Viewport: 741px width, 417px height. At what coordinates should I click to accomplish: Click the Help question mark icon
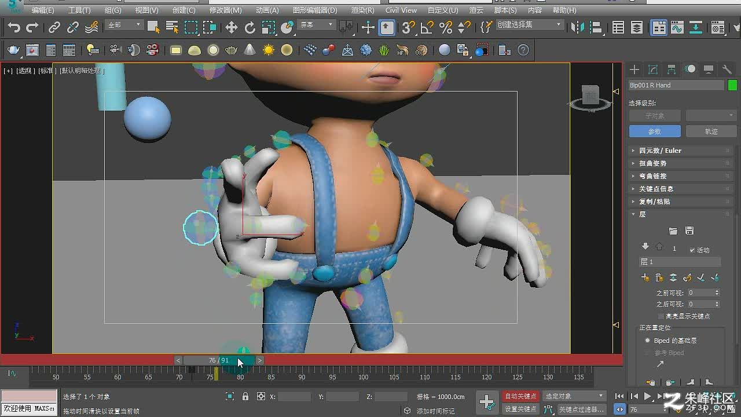(523, 50)
